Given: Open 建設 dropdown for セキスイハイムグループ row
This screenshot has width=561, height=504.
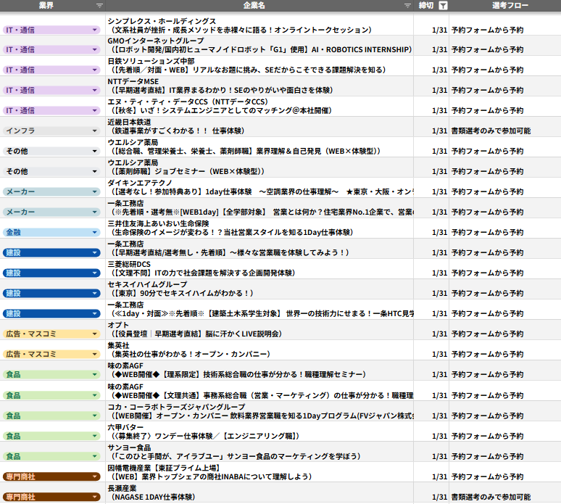Looking at the screenshot, I should [x=94, y=294].
